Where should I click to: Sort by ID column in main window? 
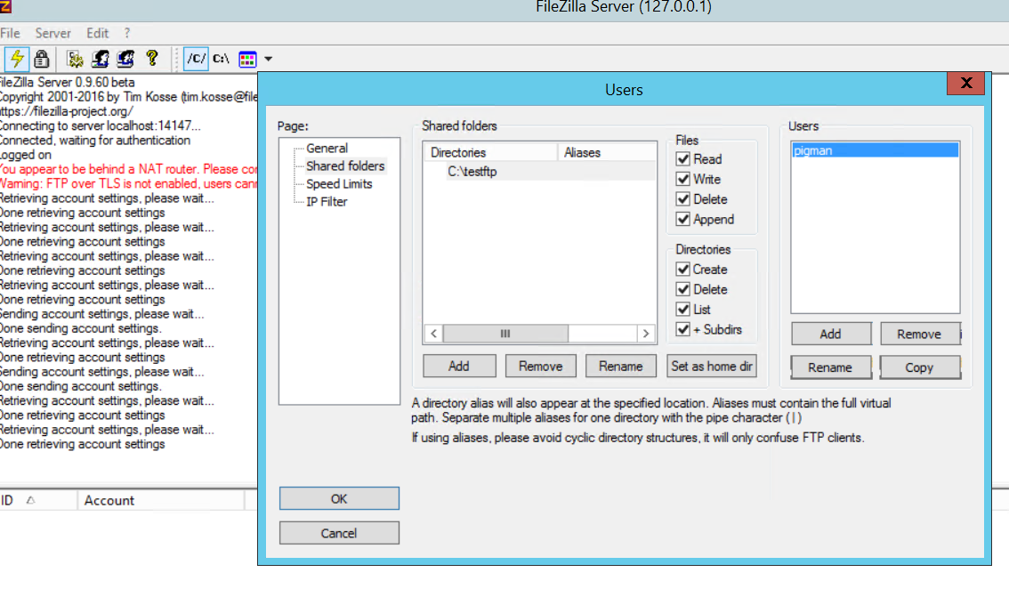[x=37, y=500]
